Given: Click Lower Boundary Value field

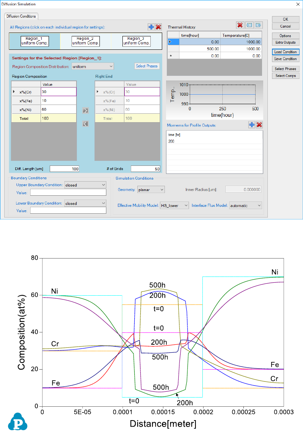Looking at the screenshot, I should click(x=68, y=211).
